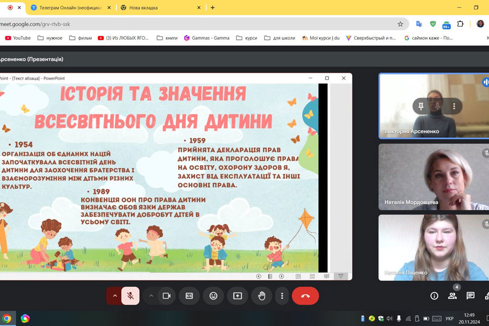Leave the call with the red button
Viewport: 489px width, 326px height.
click(305, 296)
